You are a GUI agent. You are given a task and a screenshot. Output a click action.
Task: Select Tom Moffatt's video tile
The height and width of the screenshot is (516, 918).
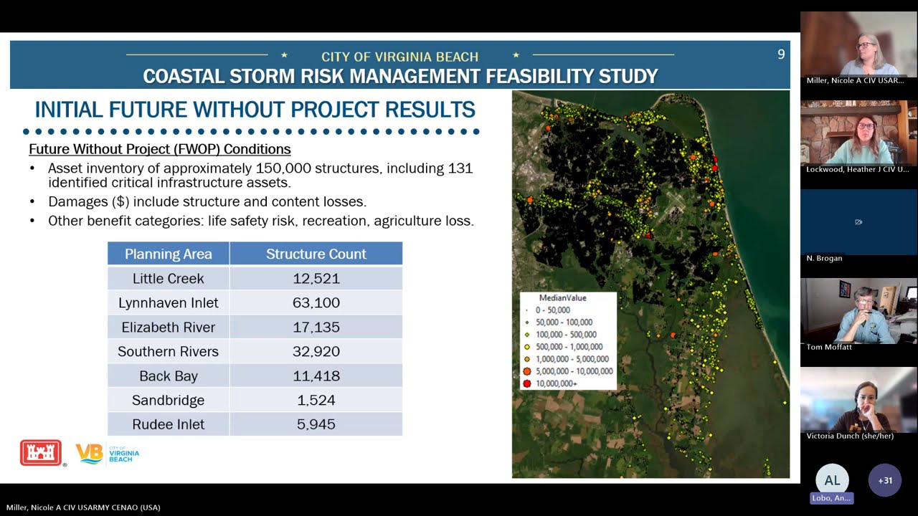(x=858, y=315)
